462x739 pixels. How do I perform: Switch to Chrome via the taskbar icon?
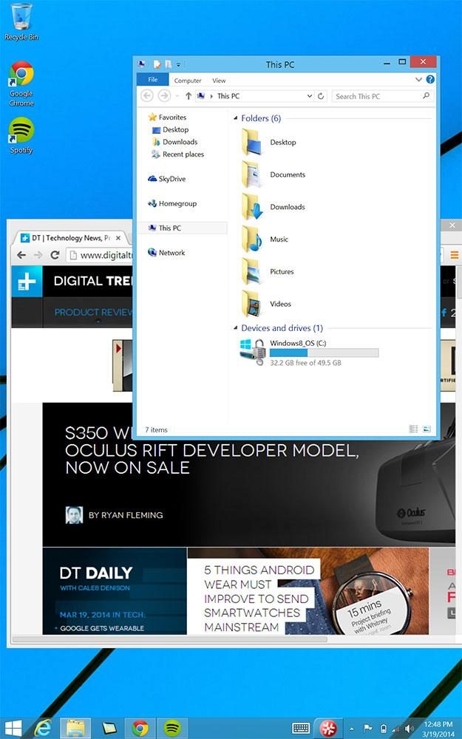(140, 728)
